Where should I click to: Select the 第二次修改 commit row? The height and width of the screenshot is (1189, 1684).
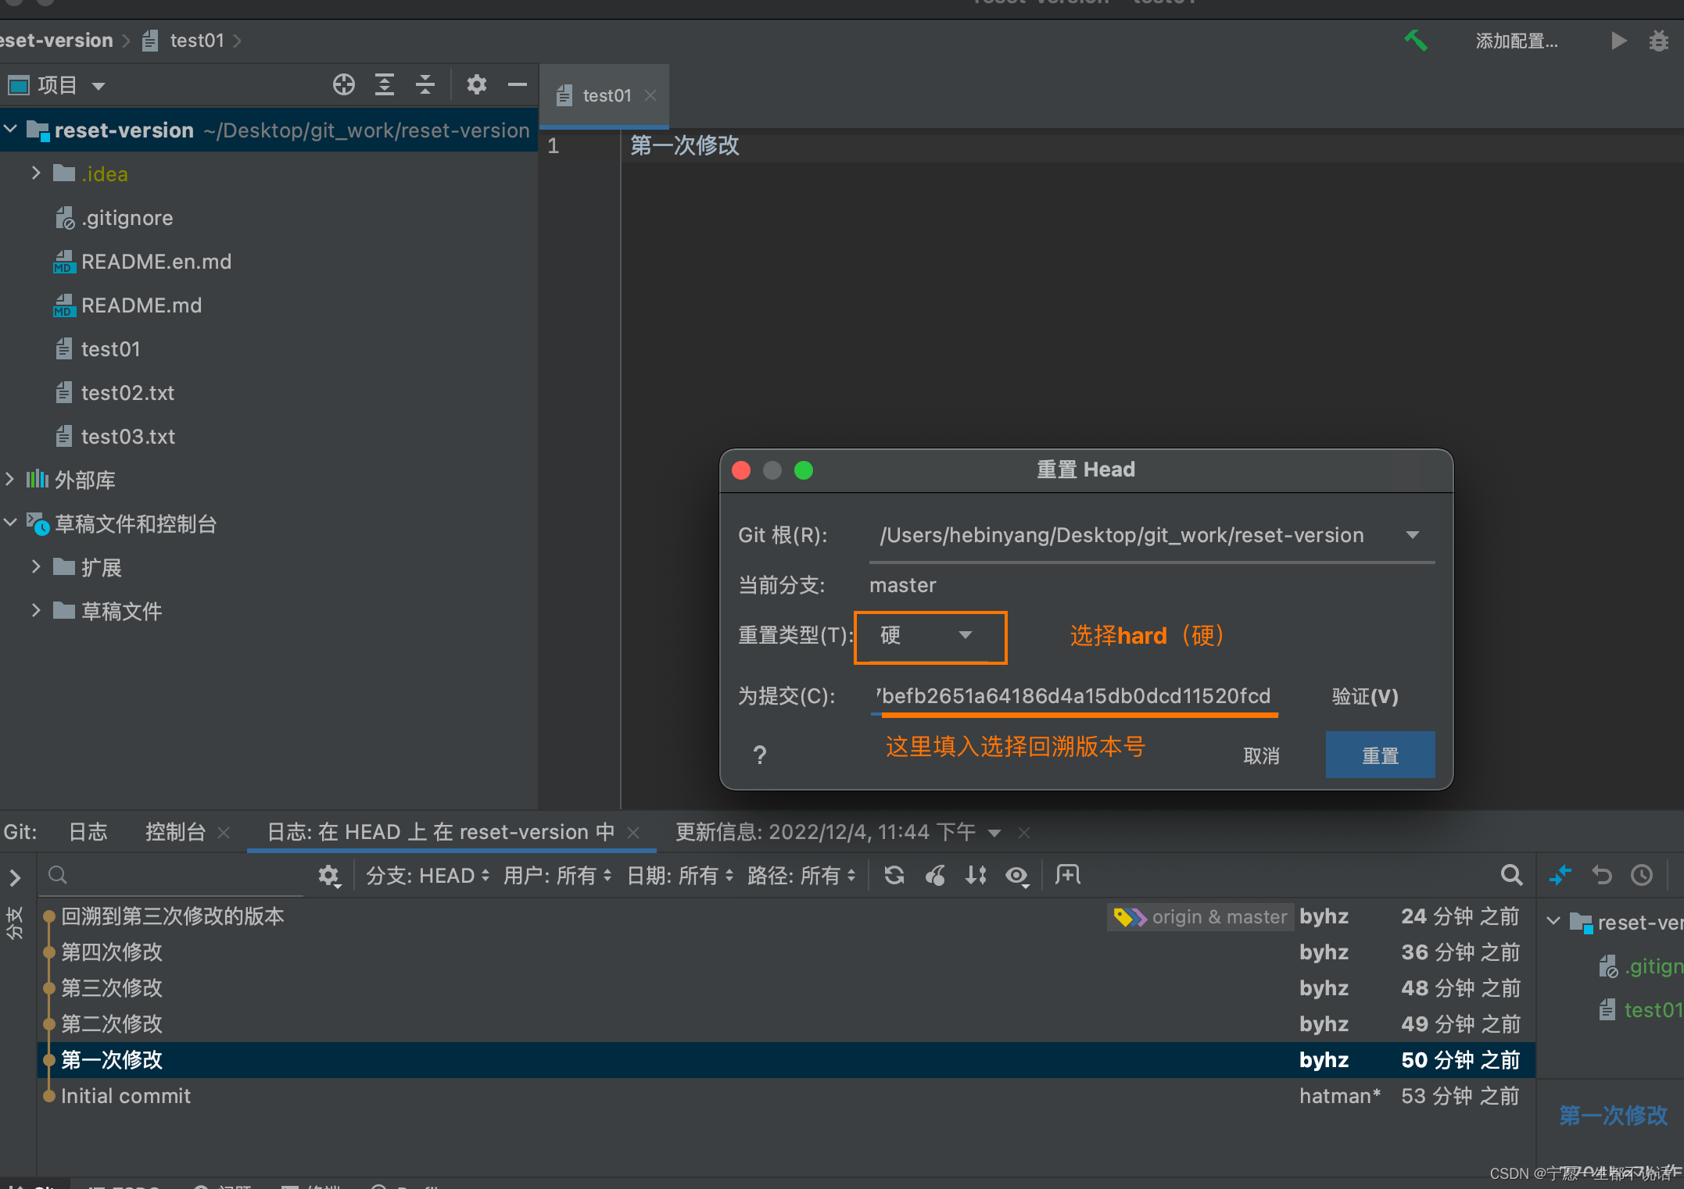coord(786,1024)
